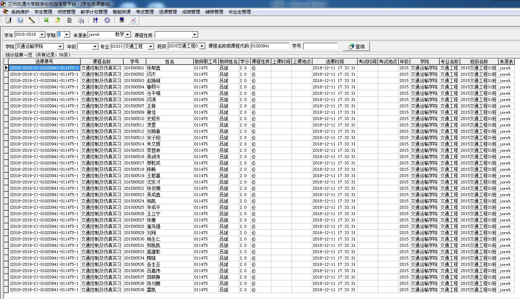The height and width of the screenshot is (299, 520).
Task: Click the pencil edit icon in toolbar
Action: coord(32,20)
